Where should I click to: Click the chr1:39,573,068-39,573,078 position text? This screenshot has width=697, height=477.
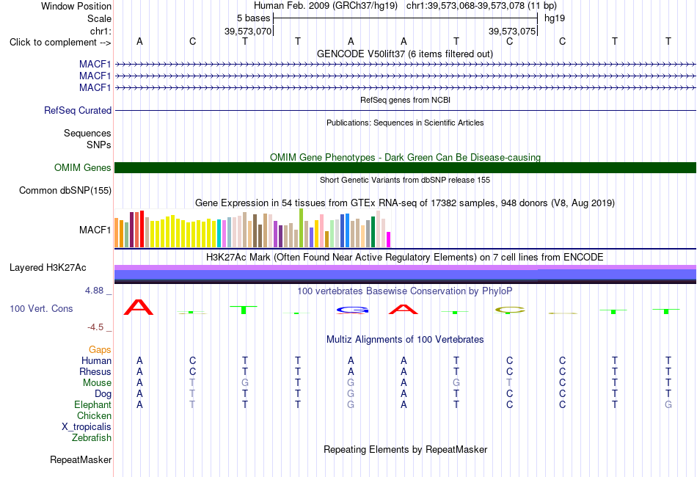[481, 6]
